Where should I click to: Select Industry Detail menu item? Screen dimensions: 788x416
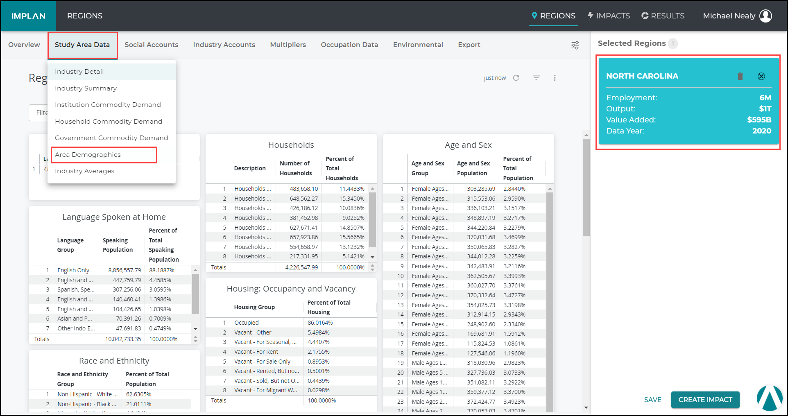[x=111, y=72]
